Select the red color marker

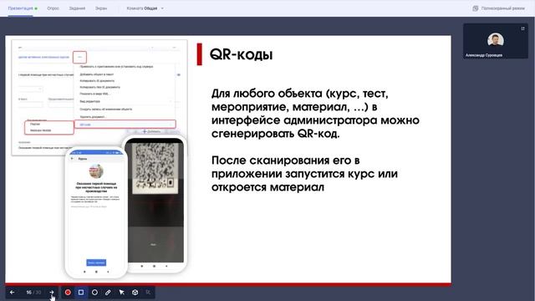[68, 292]
